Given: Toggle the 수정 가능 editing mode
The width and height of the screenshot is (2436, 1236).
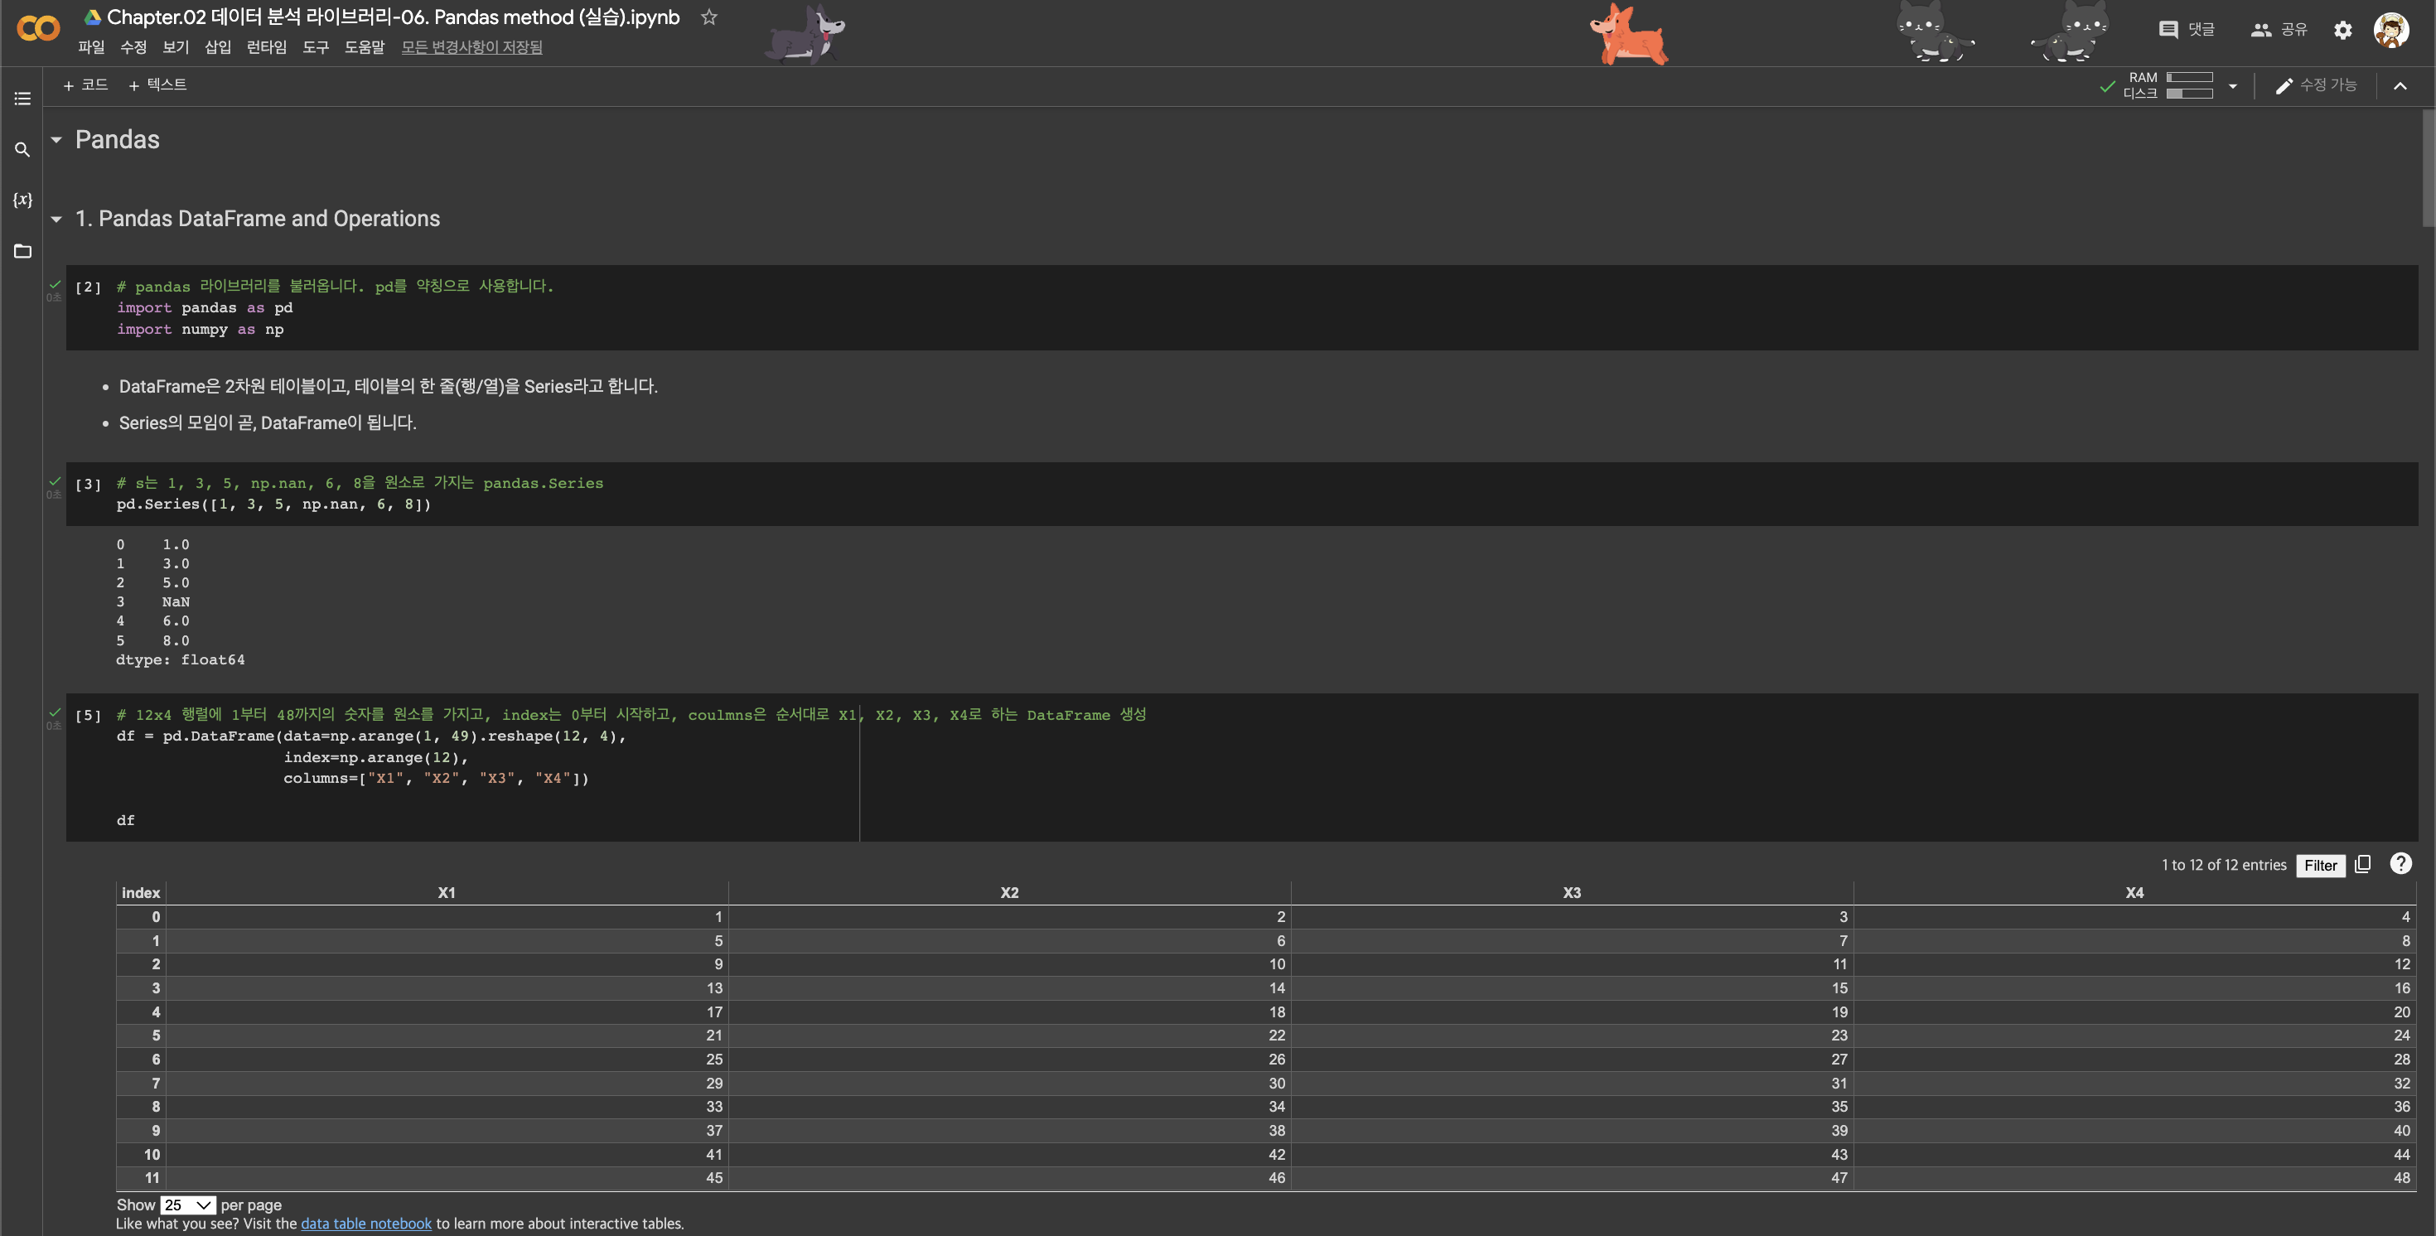Looking at the screenshot, I should 2316,86.
